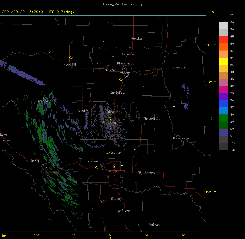The height and width of the screenshot is (239, 245).
Task: Click the ThreeHills label
Action: [x=152, y=119]
